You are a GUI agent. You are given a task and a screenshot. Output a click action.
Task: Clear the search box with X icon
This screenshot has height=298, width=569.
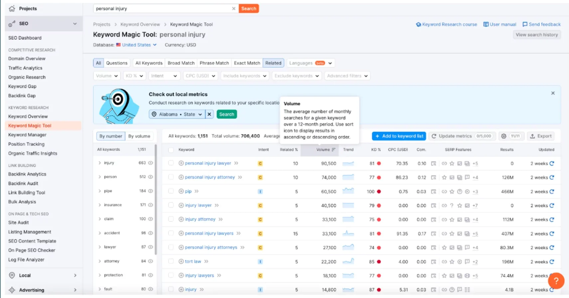(x=234, y=9)
